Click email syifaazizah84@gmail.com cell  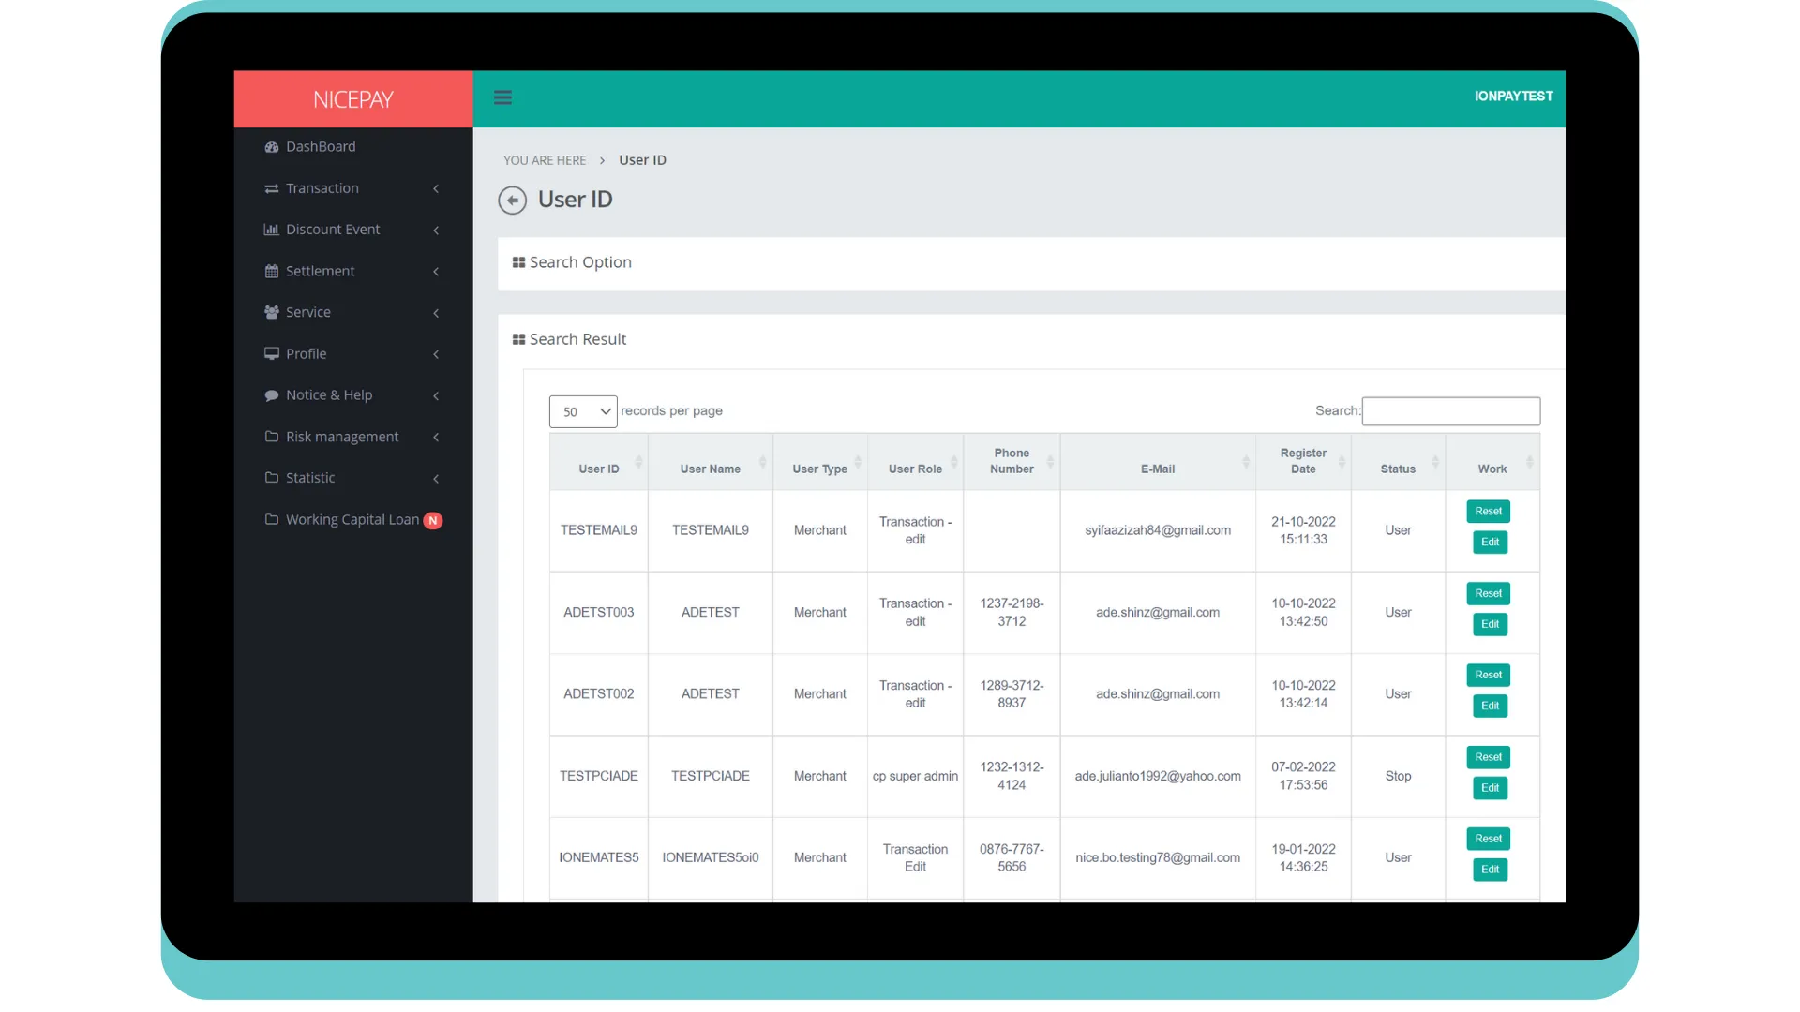click(x=1158, y=531)
